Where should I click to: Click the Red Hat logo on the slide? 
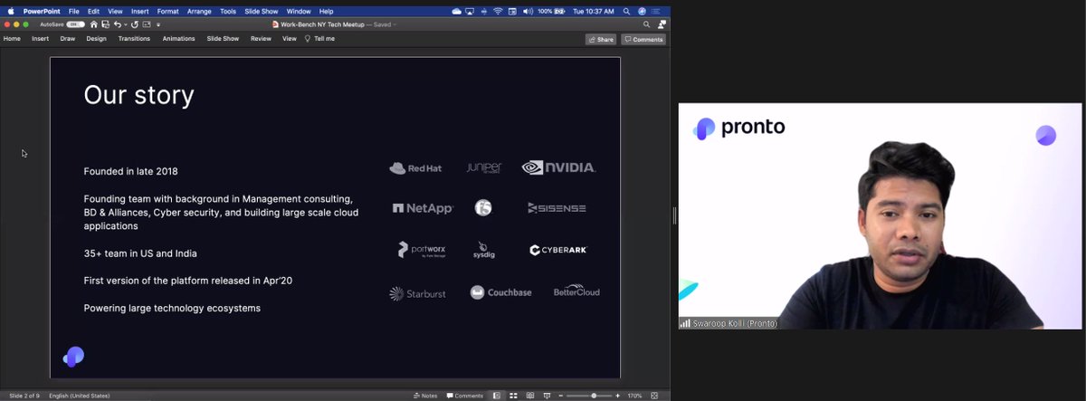[x=415, y=168]
